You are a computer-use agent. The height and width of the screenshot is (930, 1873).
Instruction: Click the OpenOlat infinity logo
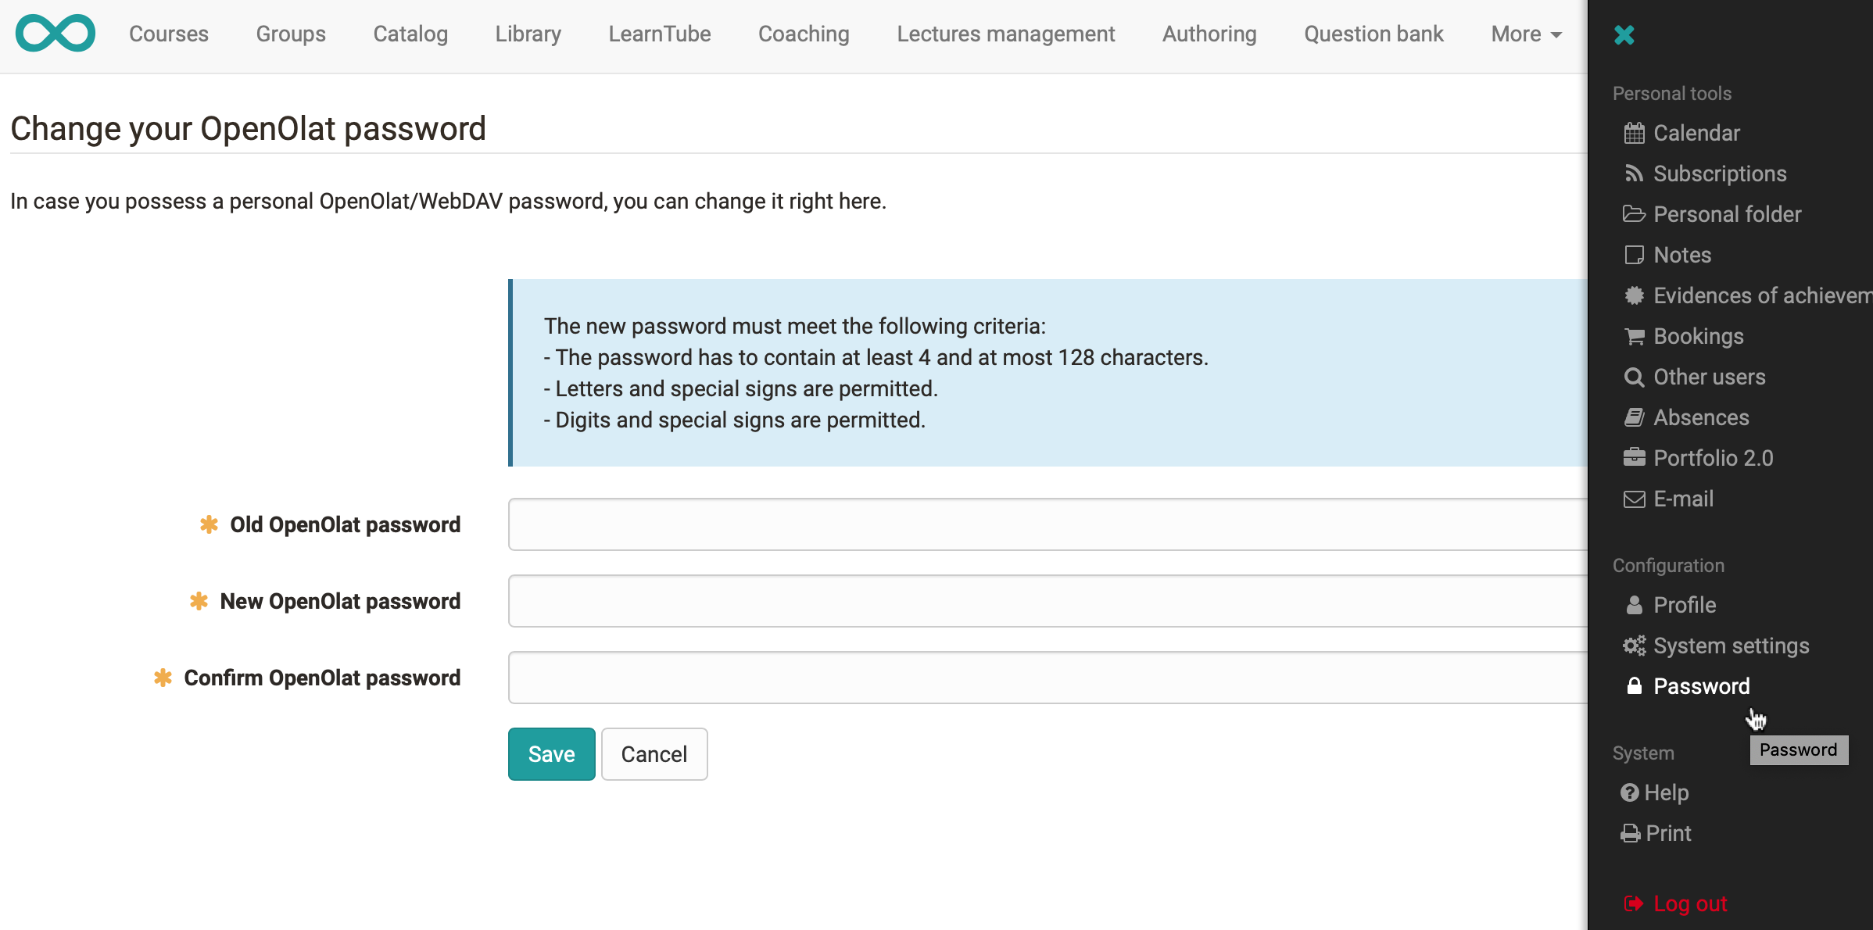[56, 34]
